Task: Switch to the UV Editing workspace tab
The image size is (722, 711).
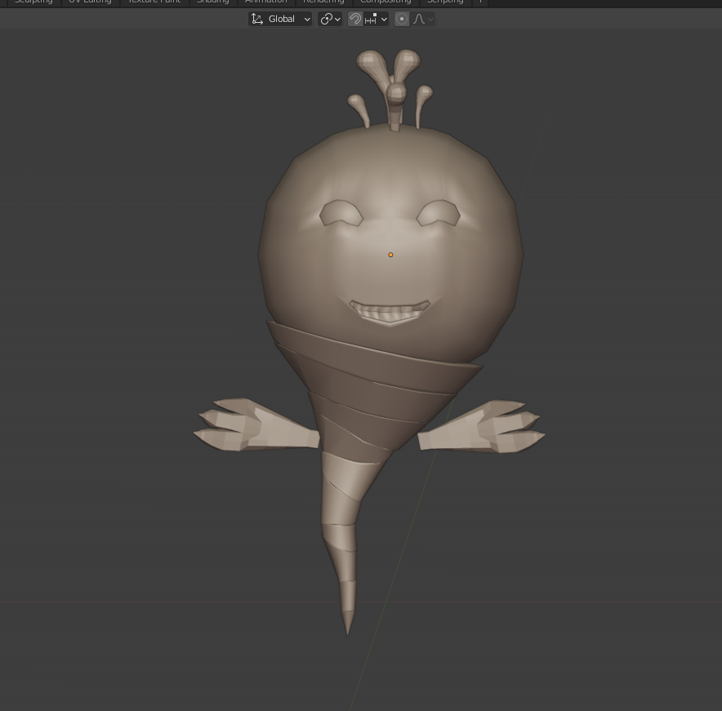Action: pyautogui.click(x=90, y=2)
